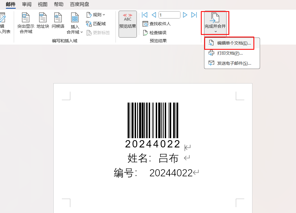The image size is (296, 213).
Task: Insert 地址块 address block
Action: (43, 20)
